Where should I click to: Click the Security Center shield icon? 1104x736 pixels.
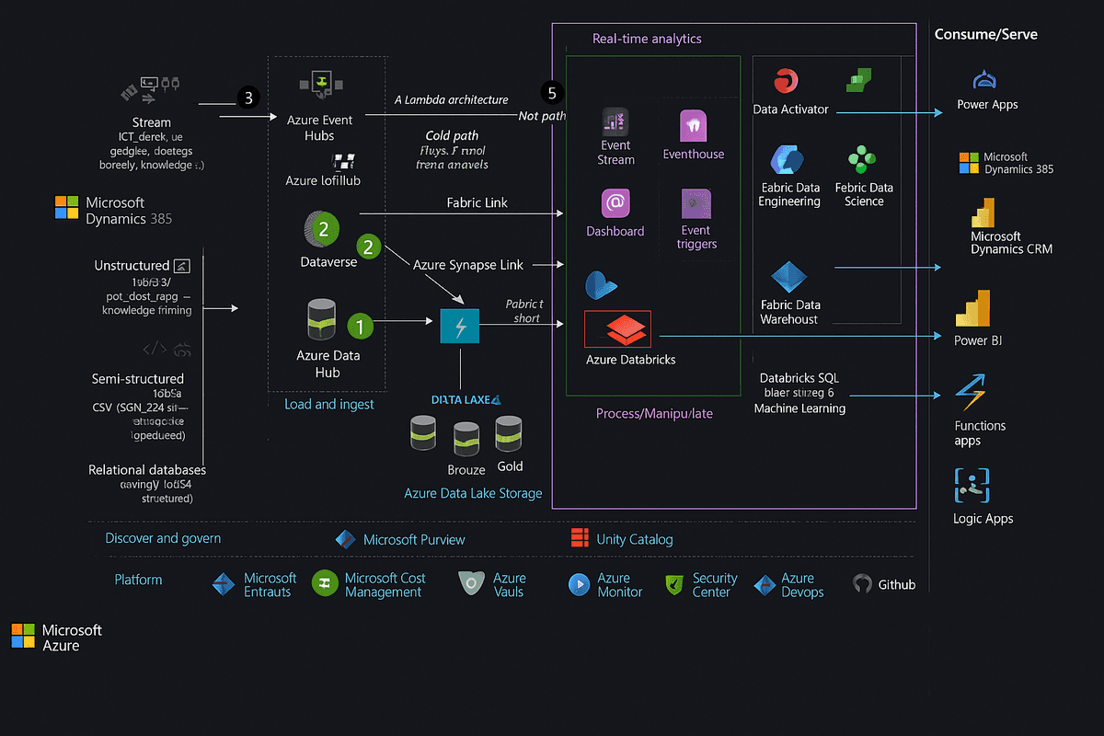(674, 584)
